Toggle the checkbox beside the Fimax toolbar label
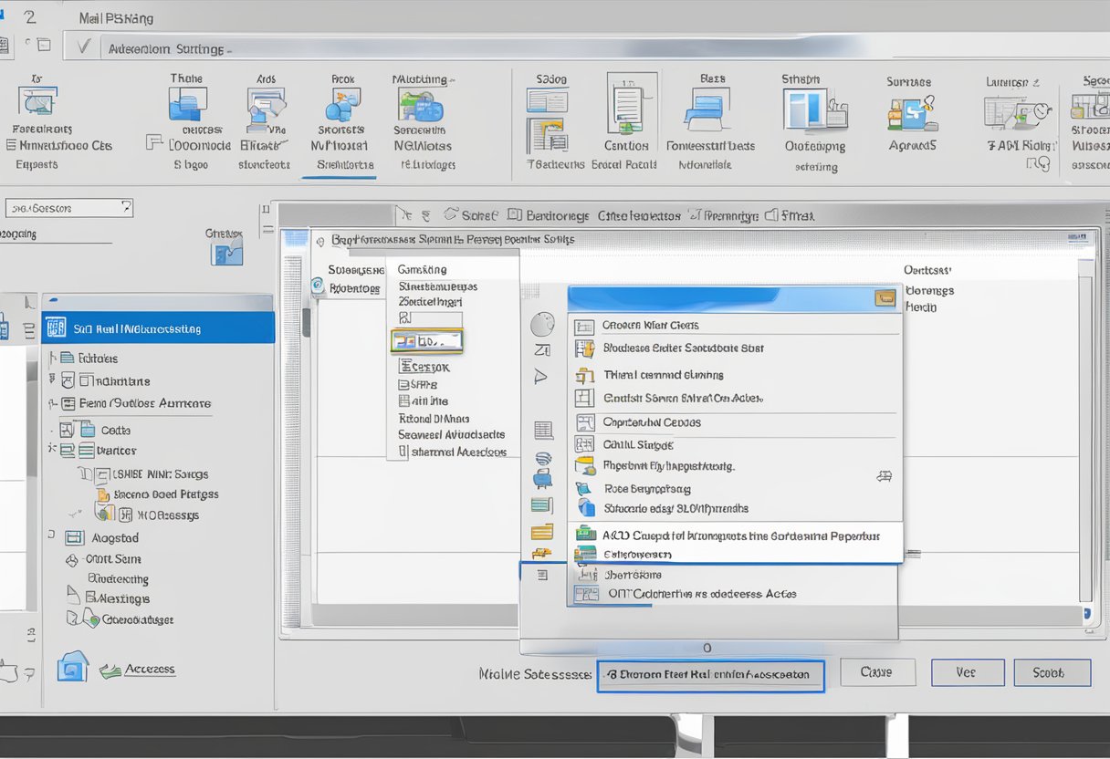The height and width of the screenshot is (759, 1110). pos(770,215)
